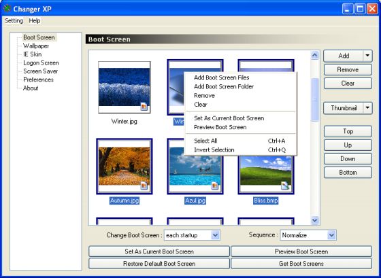This screenshot has height=278, width=381.
Task: Click Restore Default Boot Screen button
Action: (x=159, y=264)
